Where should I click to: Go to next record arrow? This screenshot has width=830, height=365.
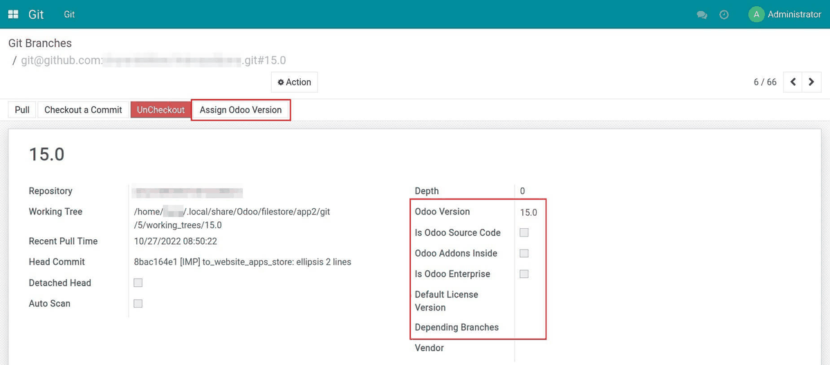(x=811, y=82)
